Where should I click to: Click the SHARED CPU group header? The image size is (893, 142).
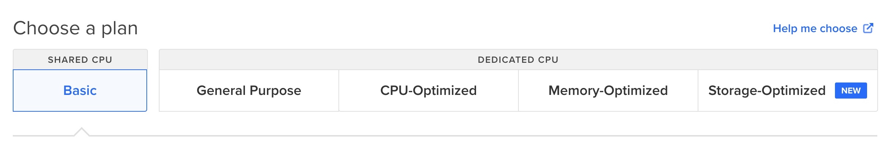point(80,60)
